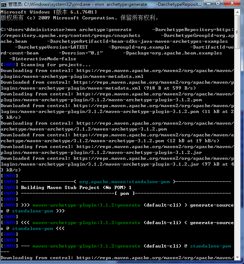Click the '[ pom ]' separator label
Screen dimensions: 244x264
pos(125,193)
